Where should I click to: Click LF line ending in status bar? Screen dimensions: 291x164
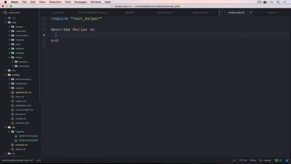coord(234,160)
